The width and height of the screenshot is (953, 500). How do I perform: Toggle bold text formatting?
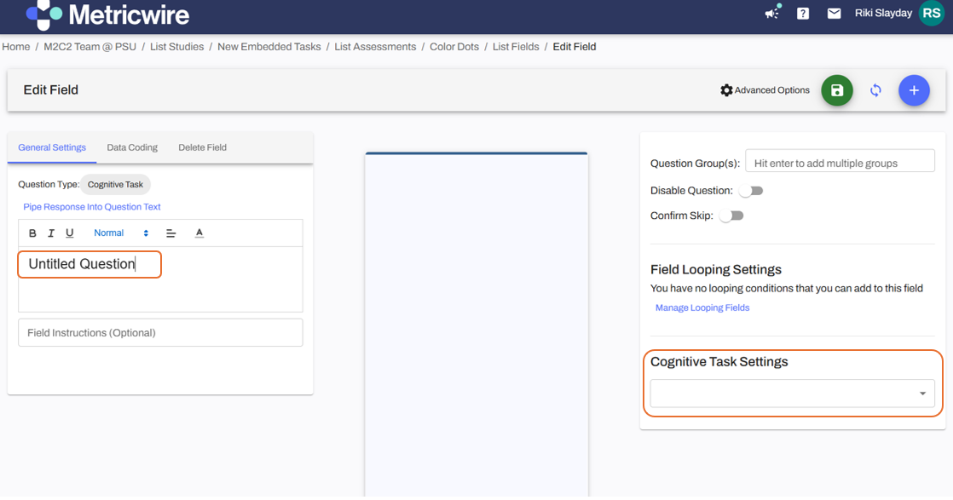coord(32,233)
